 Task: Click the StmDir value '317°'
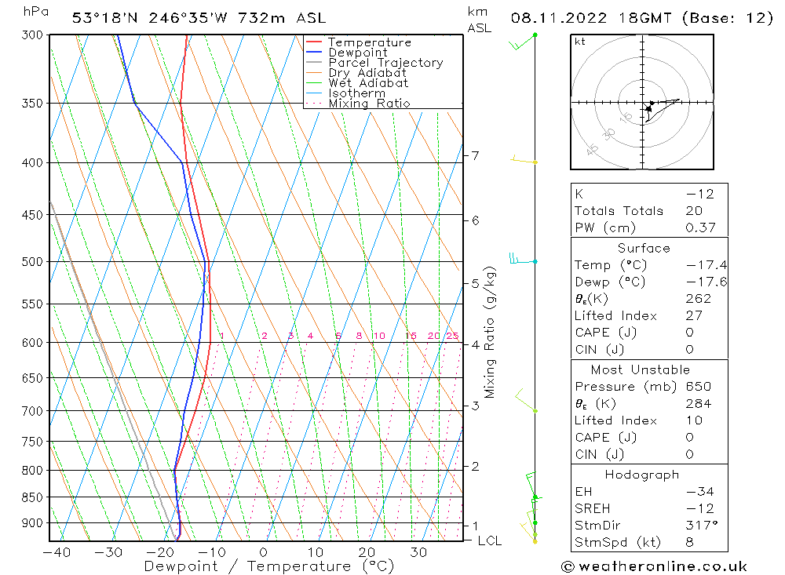click(x=702, y=526)
